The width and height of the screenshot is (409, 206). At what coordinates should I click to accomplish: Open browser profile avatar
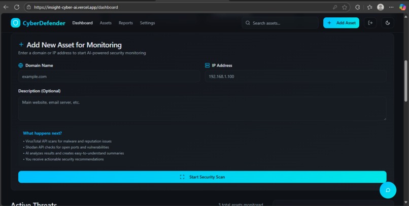click(381, 7)
